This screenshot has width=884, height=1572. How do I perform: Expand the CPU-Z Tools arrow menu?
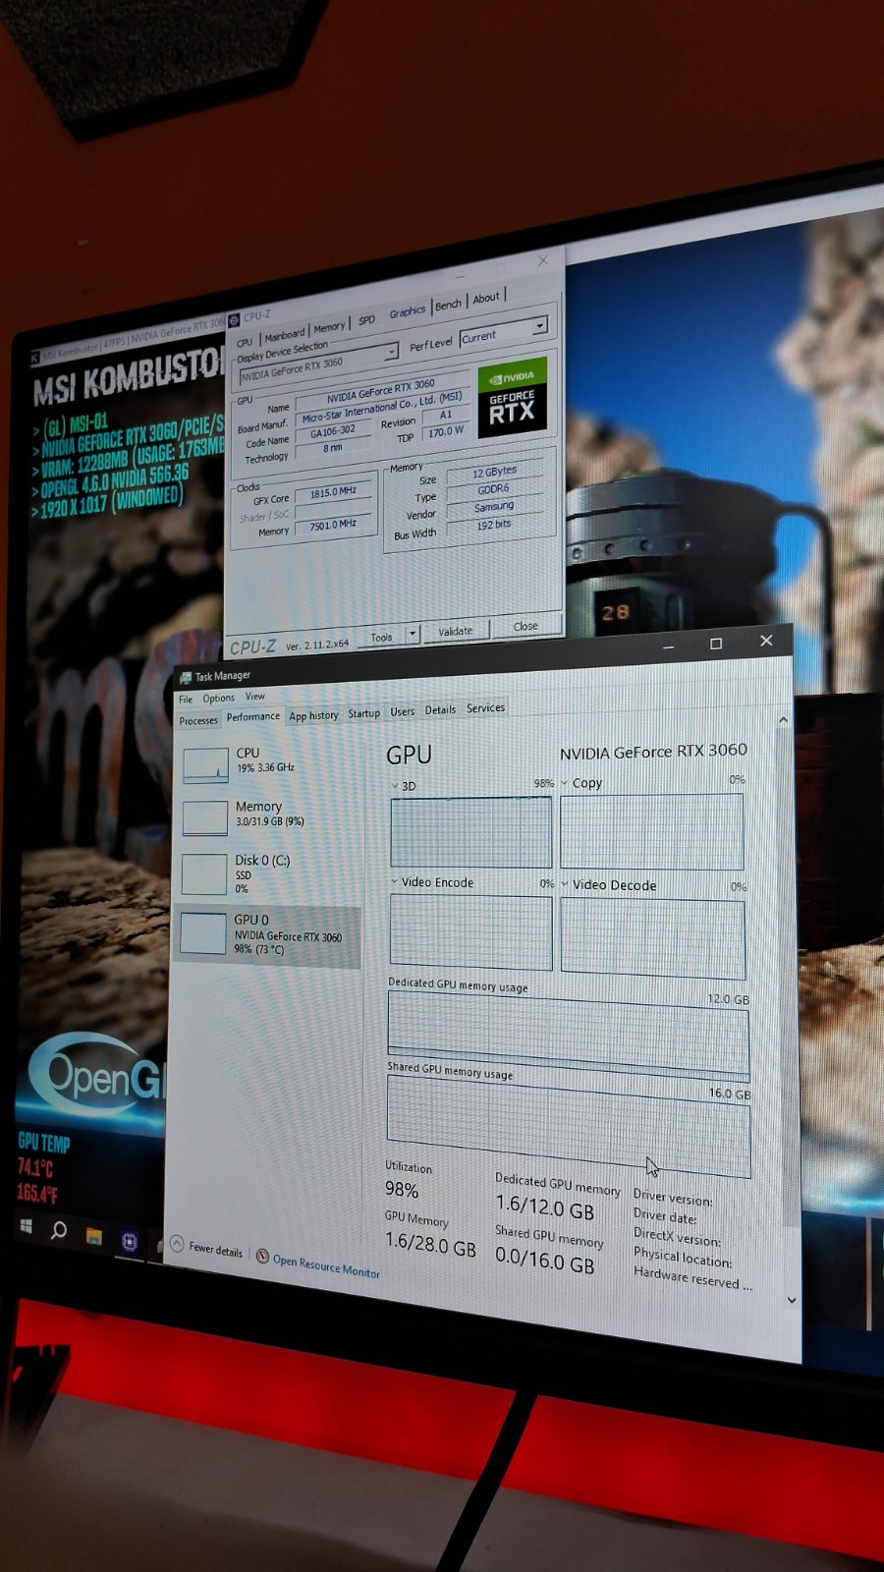413,635
